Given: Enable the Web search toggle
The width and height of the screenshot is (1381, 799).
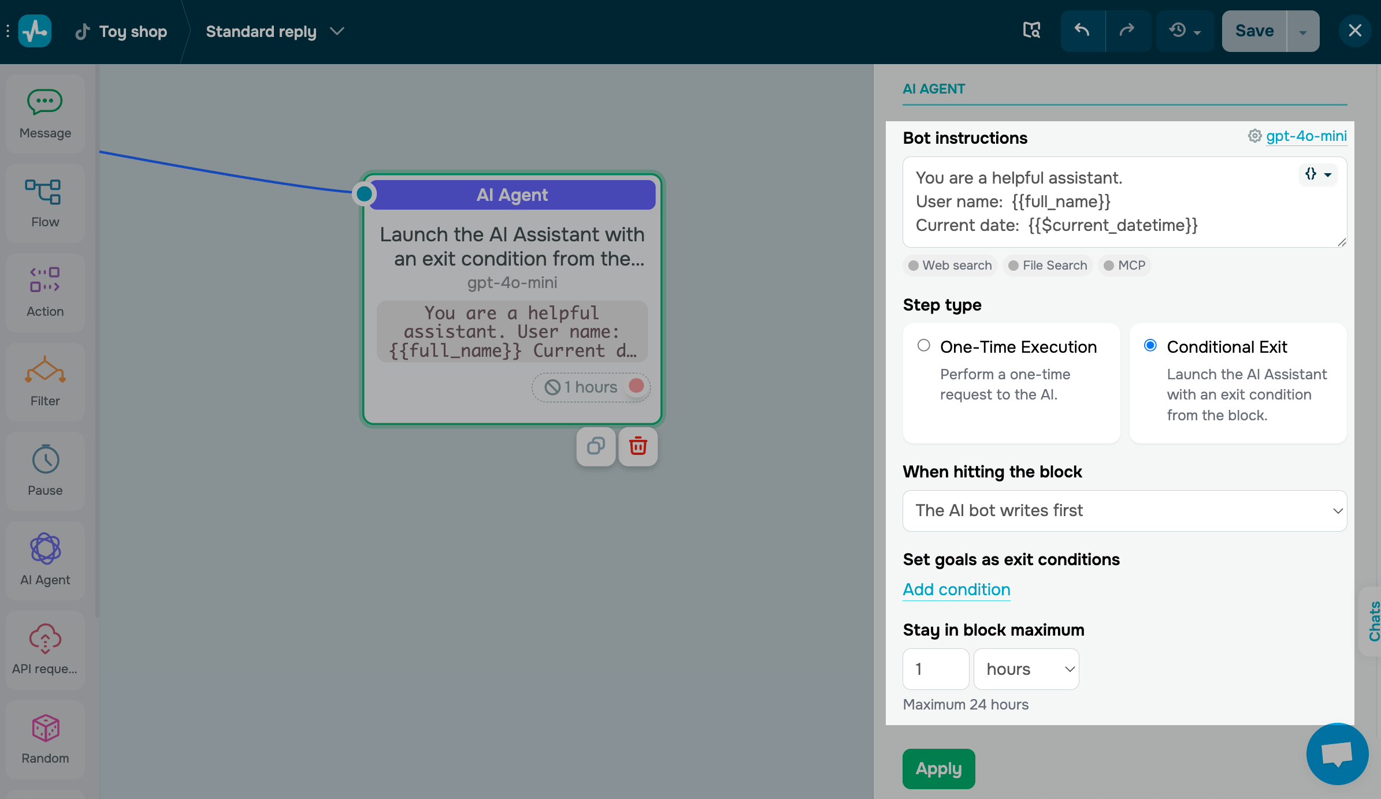Looking at the screenshot, I should click(x=950, y=266).
